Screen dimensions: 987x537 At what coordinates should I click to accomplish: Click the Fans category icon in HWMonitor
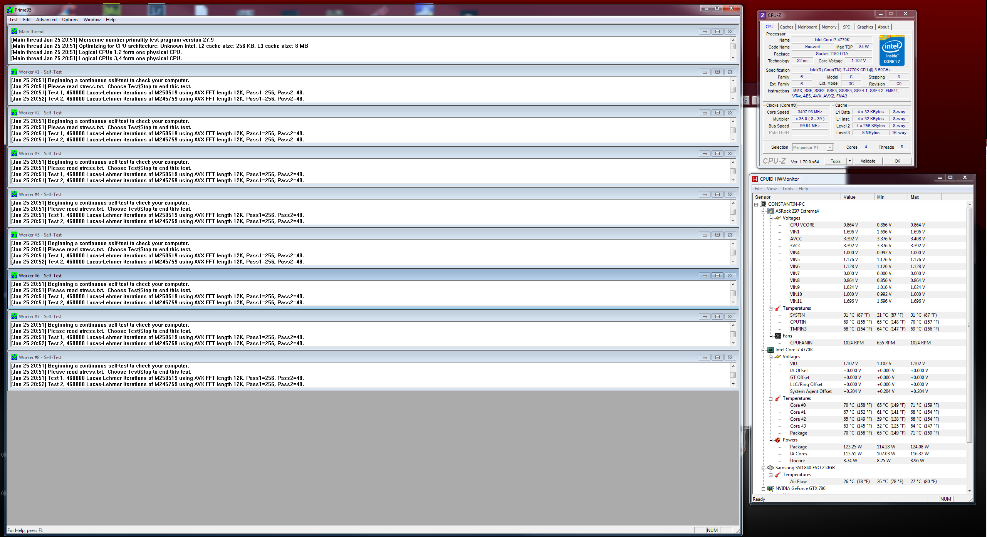(x=778, y=336)
